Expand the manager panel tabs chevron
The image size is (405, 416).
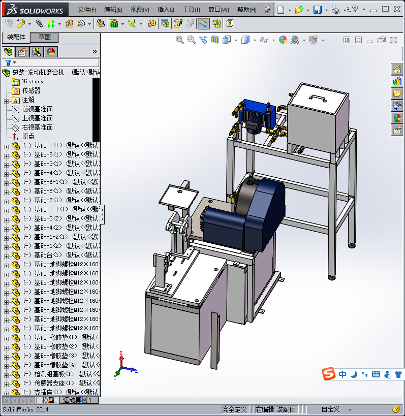[95, 51]
